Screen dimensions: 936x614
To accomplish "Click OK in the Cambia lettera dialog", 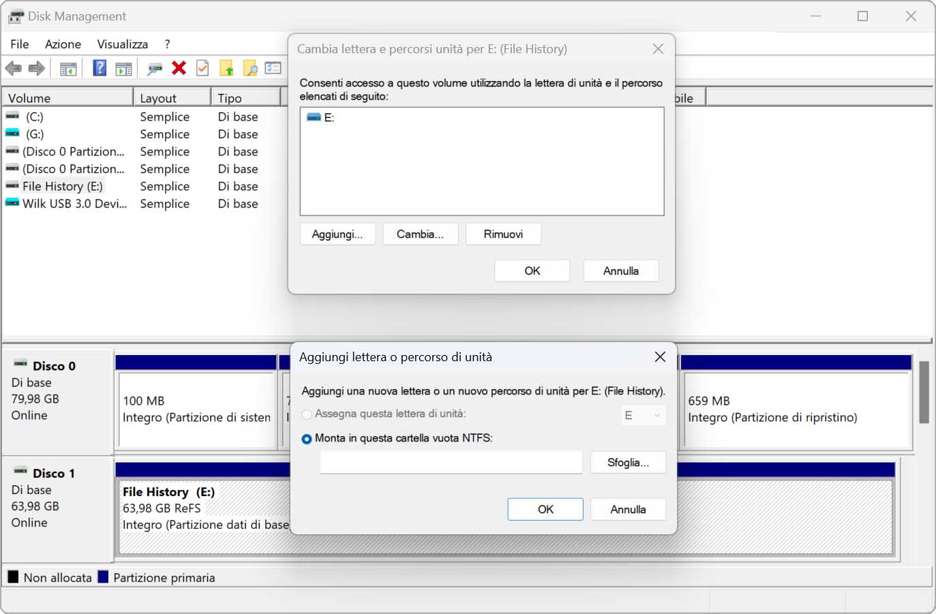I will click(532, 271).
